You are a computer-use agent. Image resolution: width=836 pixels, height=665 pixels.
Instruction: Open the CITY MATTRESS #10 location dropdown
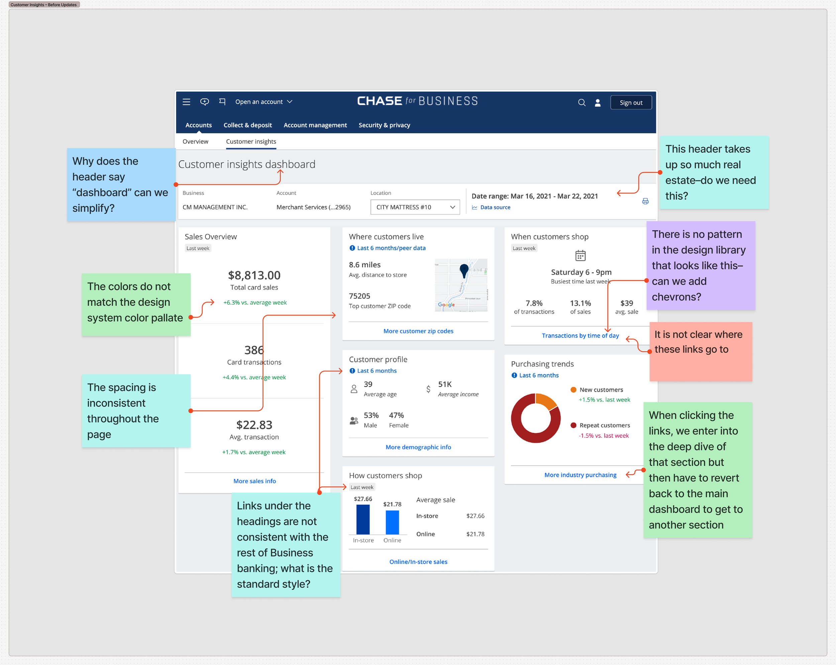(415, 207)
